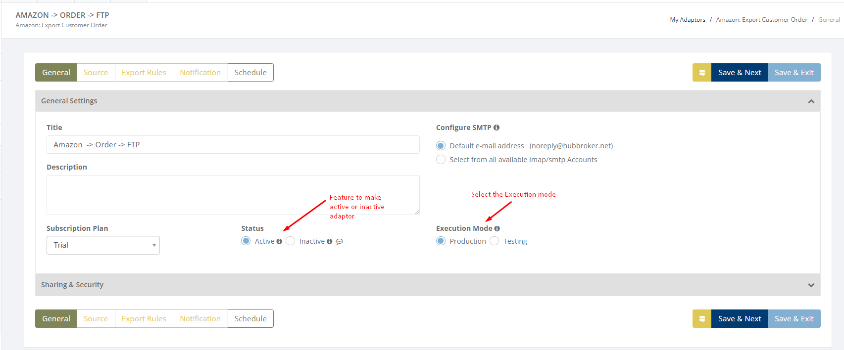
Task: Click the comment bubble icon after Inactive
Action: (x=340, y=242)
